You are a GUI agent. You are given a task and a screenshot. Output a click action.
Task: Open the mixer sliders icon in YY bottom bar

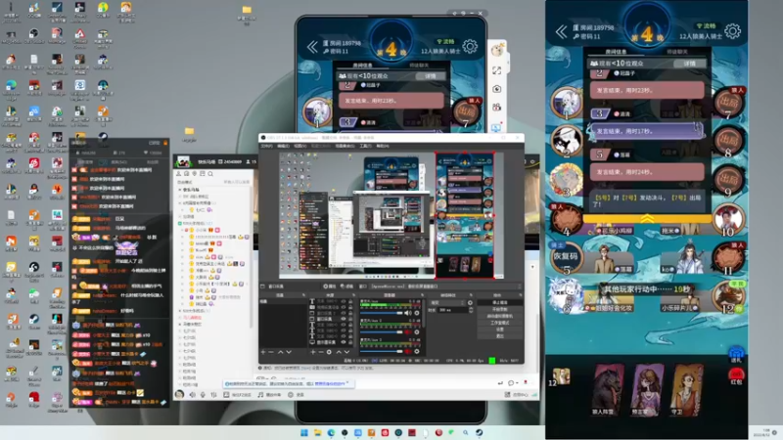point(213,395)
